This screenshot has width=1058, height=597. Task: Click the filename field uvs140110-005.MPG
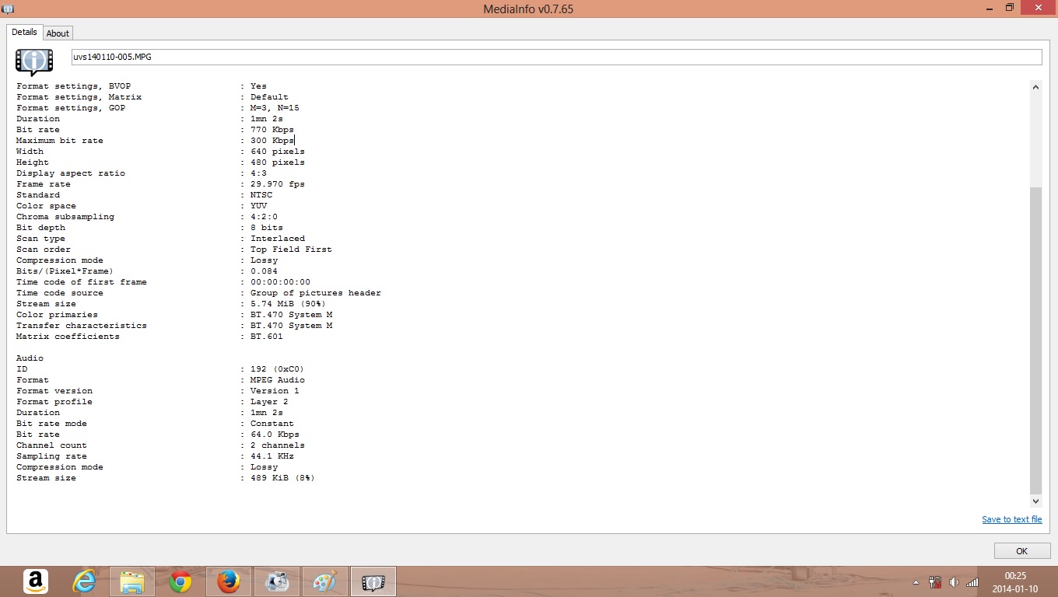coord(556,57)
